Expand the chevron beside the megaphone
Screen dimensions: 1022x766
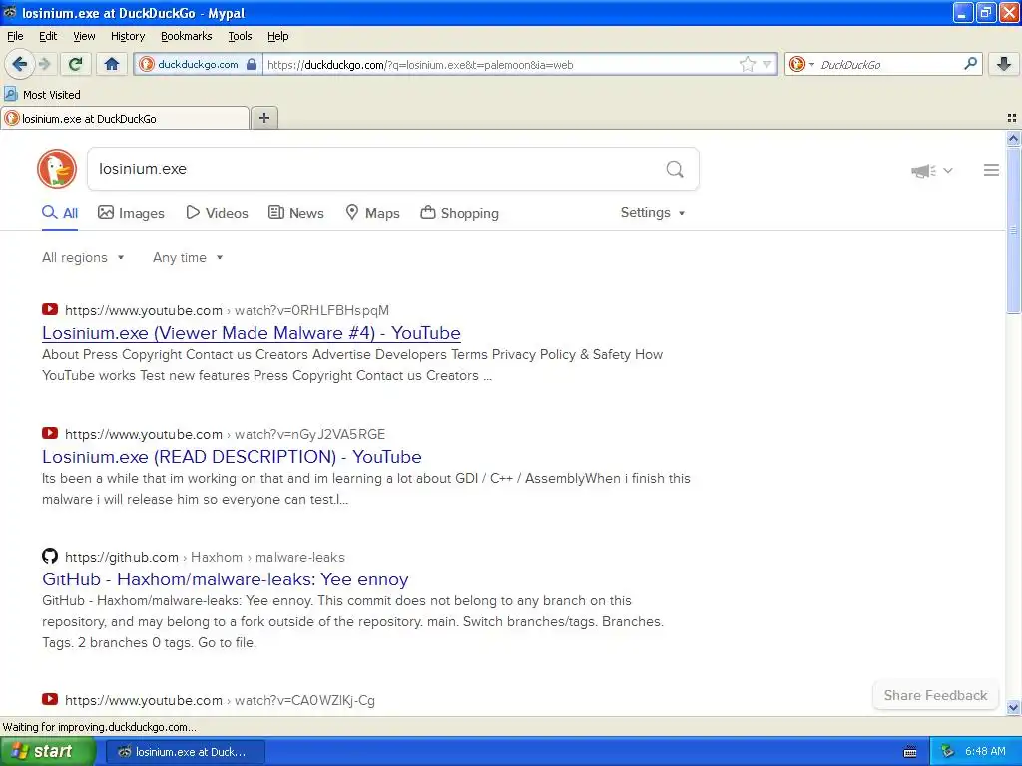[948, 170]
